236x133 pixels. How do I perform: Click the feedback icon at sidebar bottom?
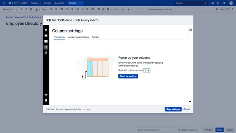(46, 100)
